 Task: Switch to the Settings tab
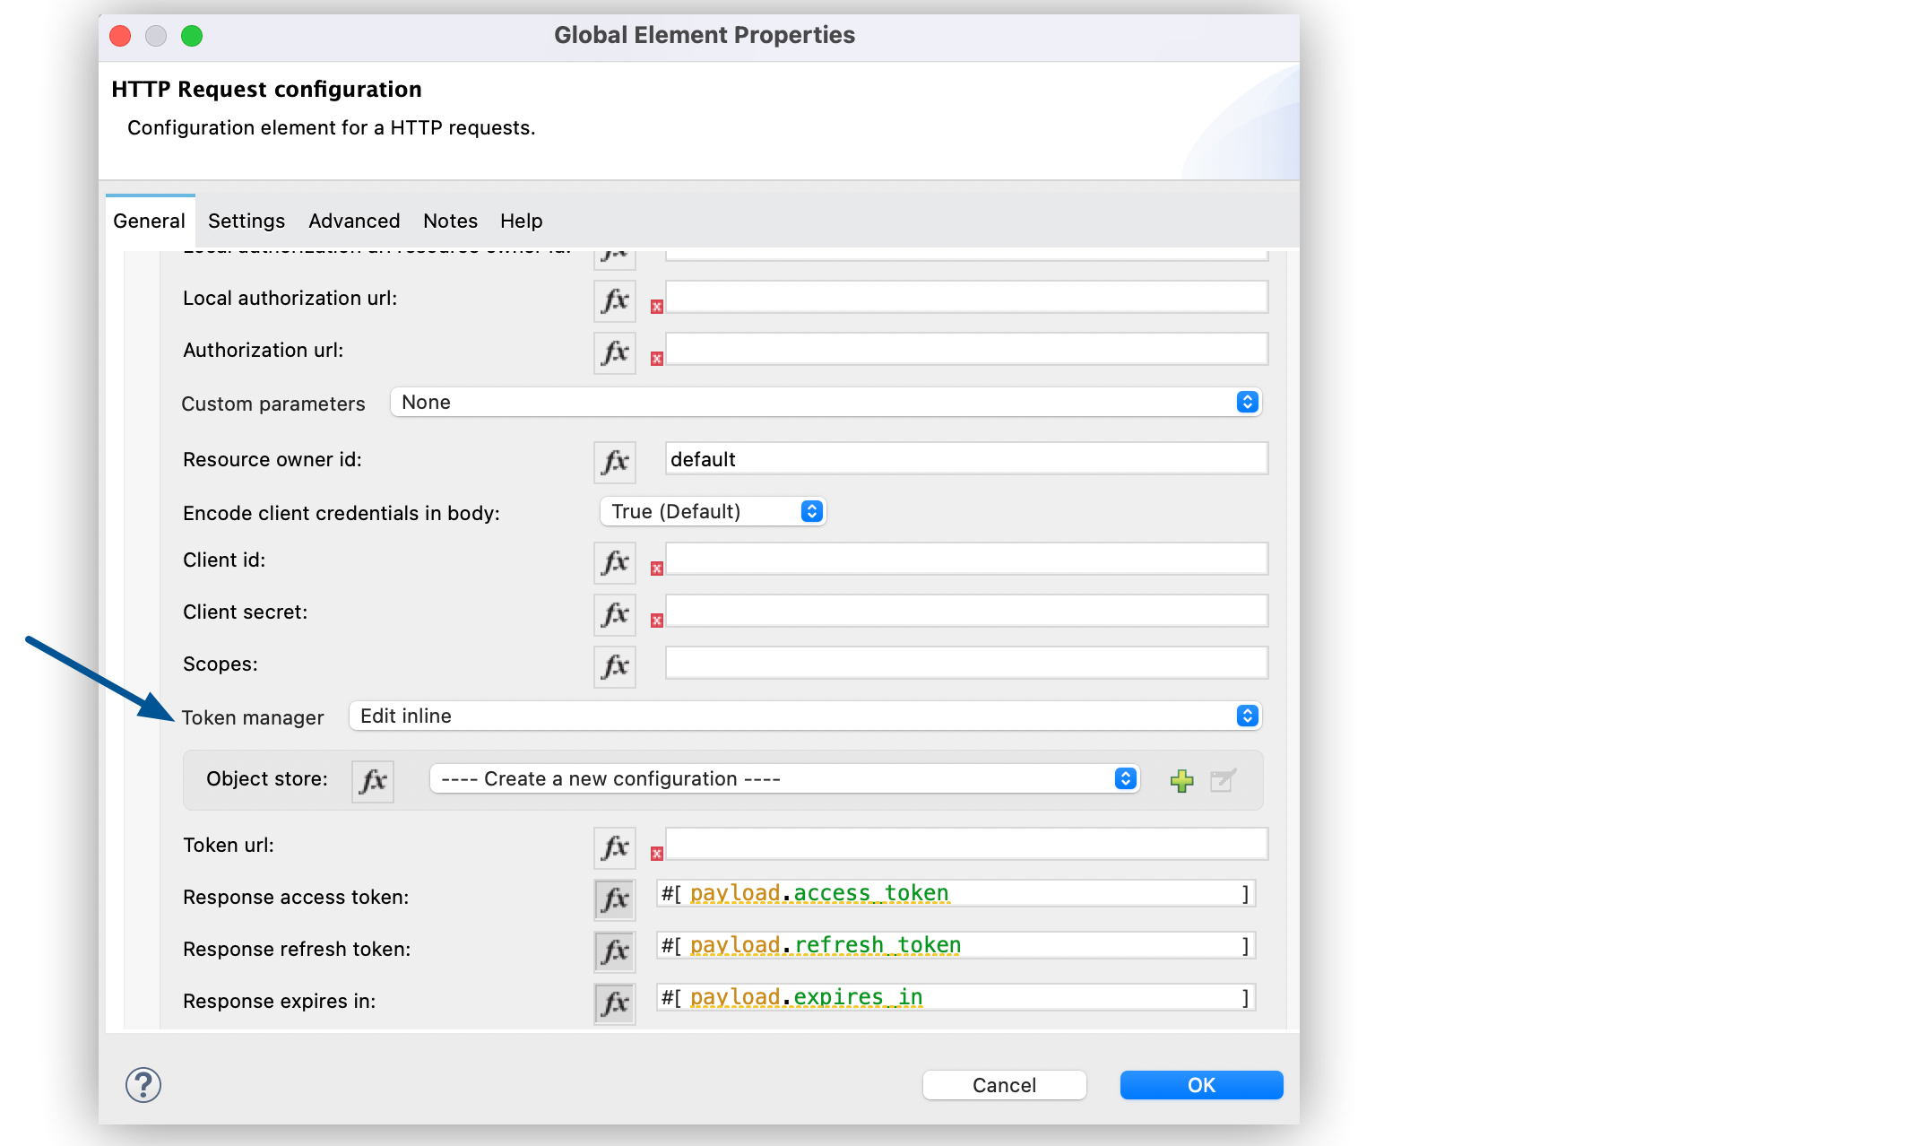pos(244,220)
